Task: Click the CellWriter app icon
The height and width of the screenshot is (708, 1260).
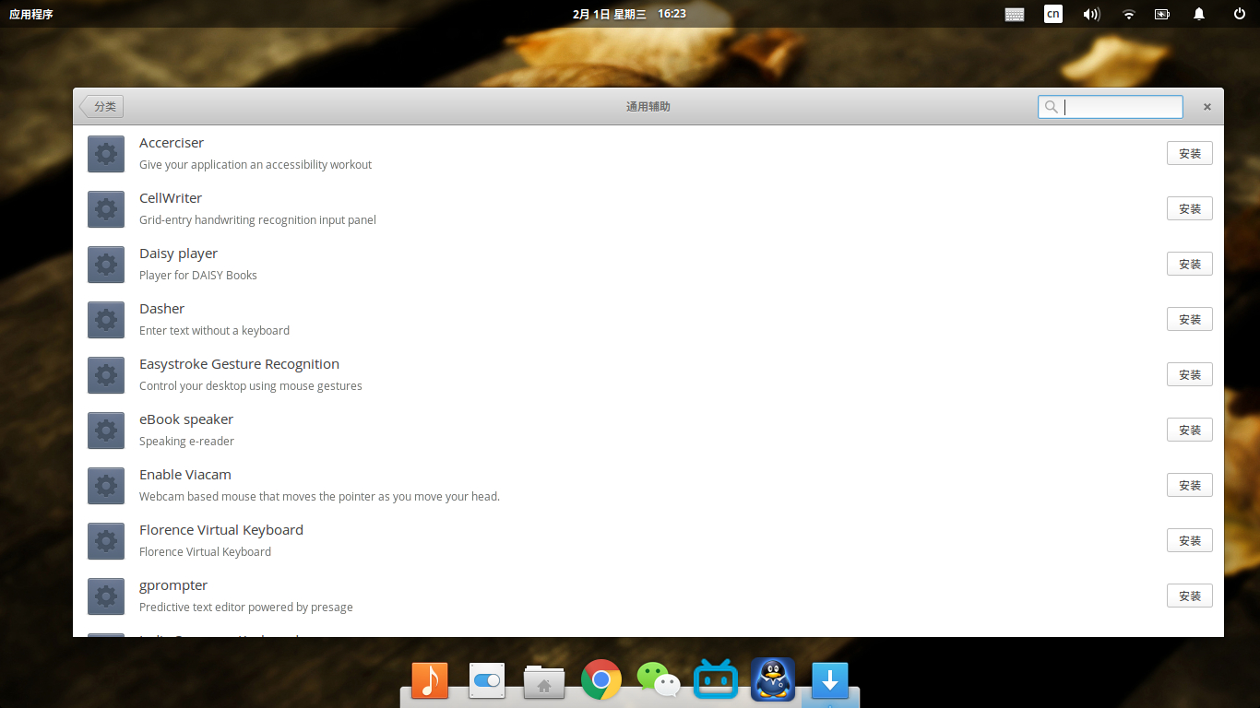Action: tap(106, 209)
